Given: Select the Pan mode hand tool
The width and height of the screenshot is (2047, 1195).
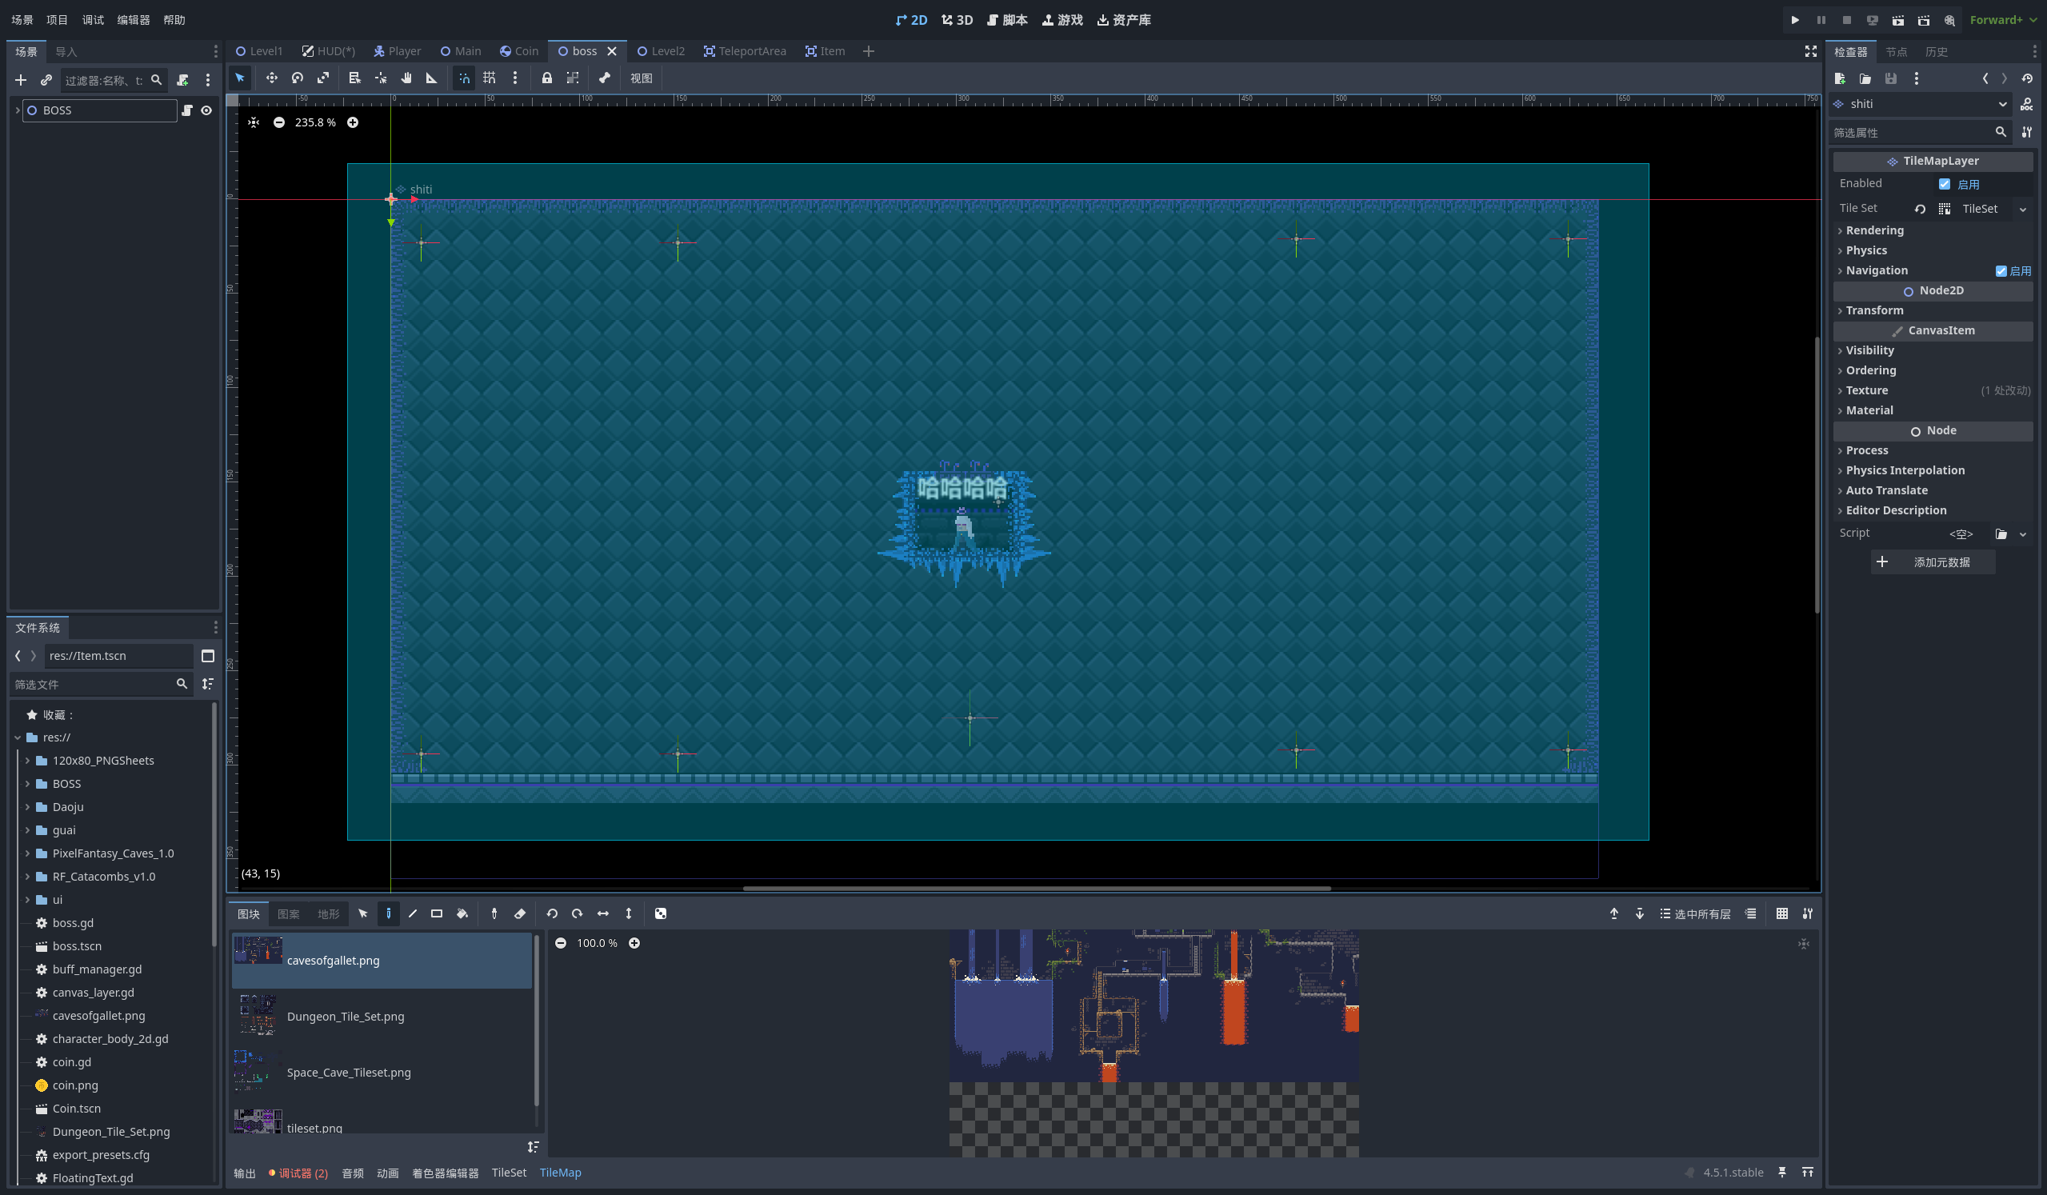Looking at the screenshot, I should (406, 78).
